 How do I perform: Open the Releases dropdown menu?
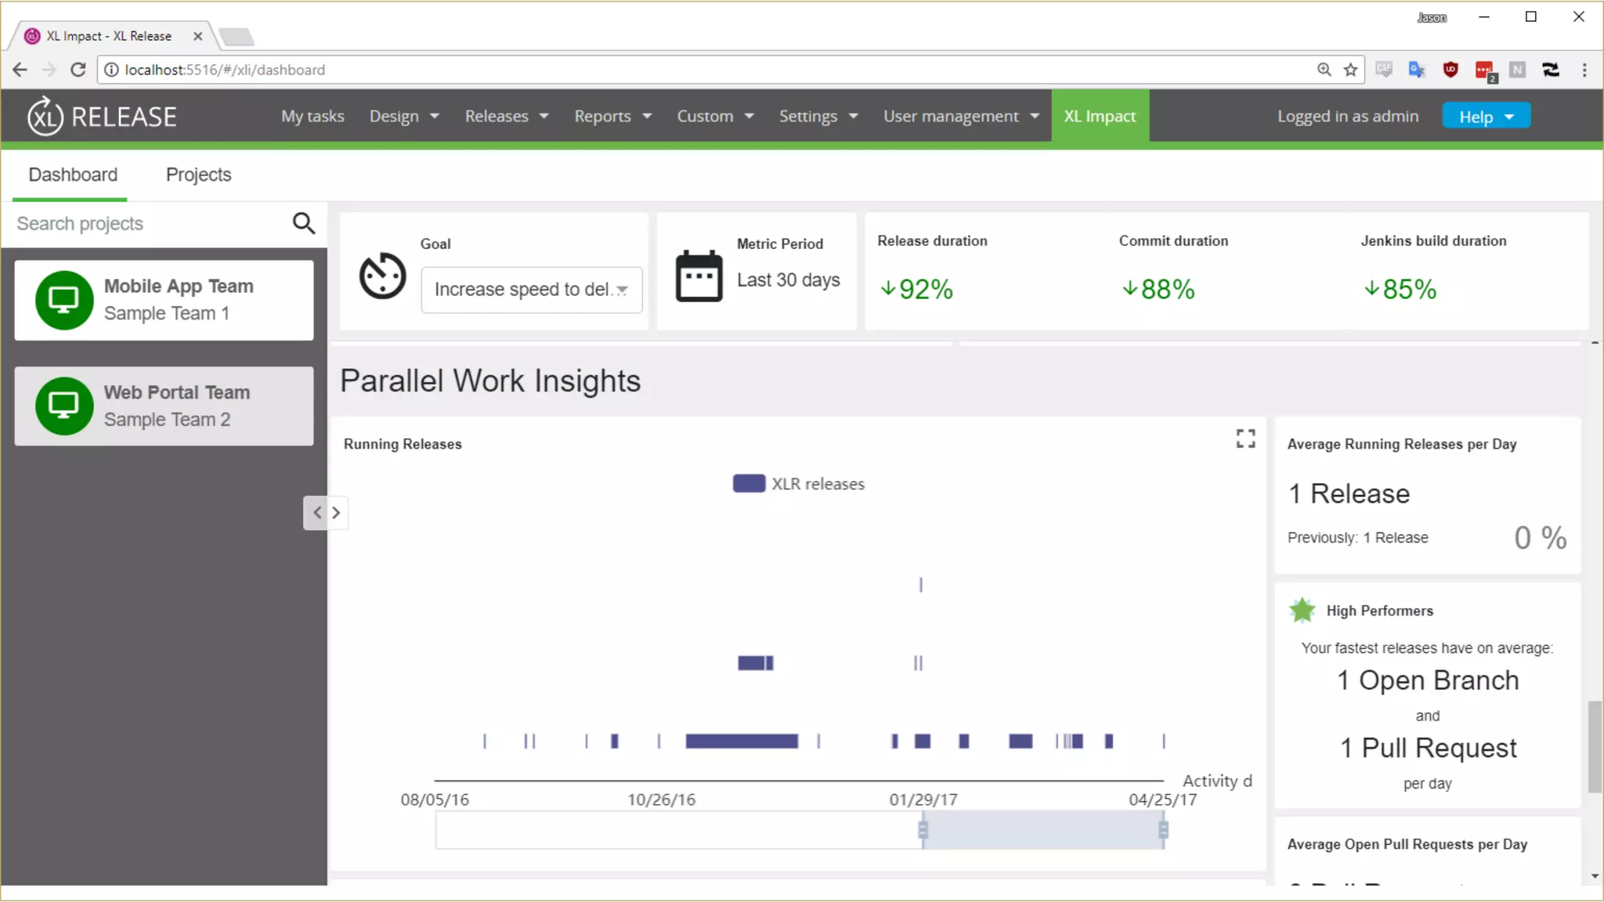[x=506, y=116]
